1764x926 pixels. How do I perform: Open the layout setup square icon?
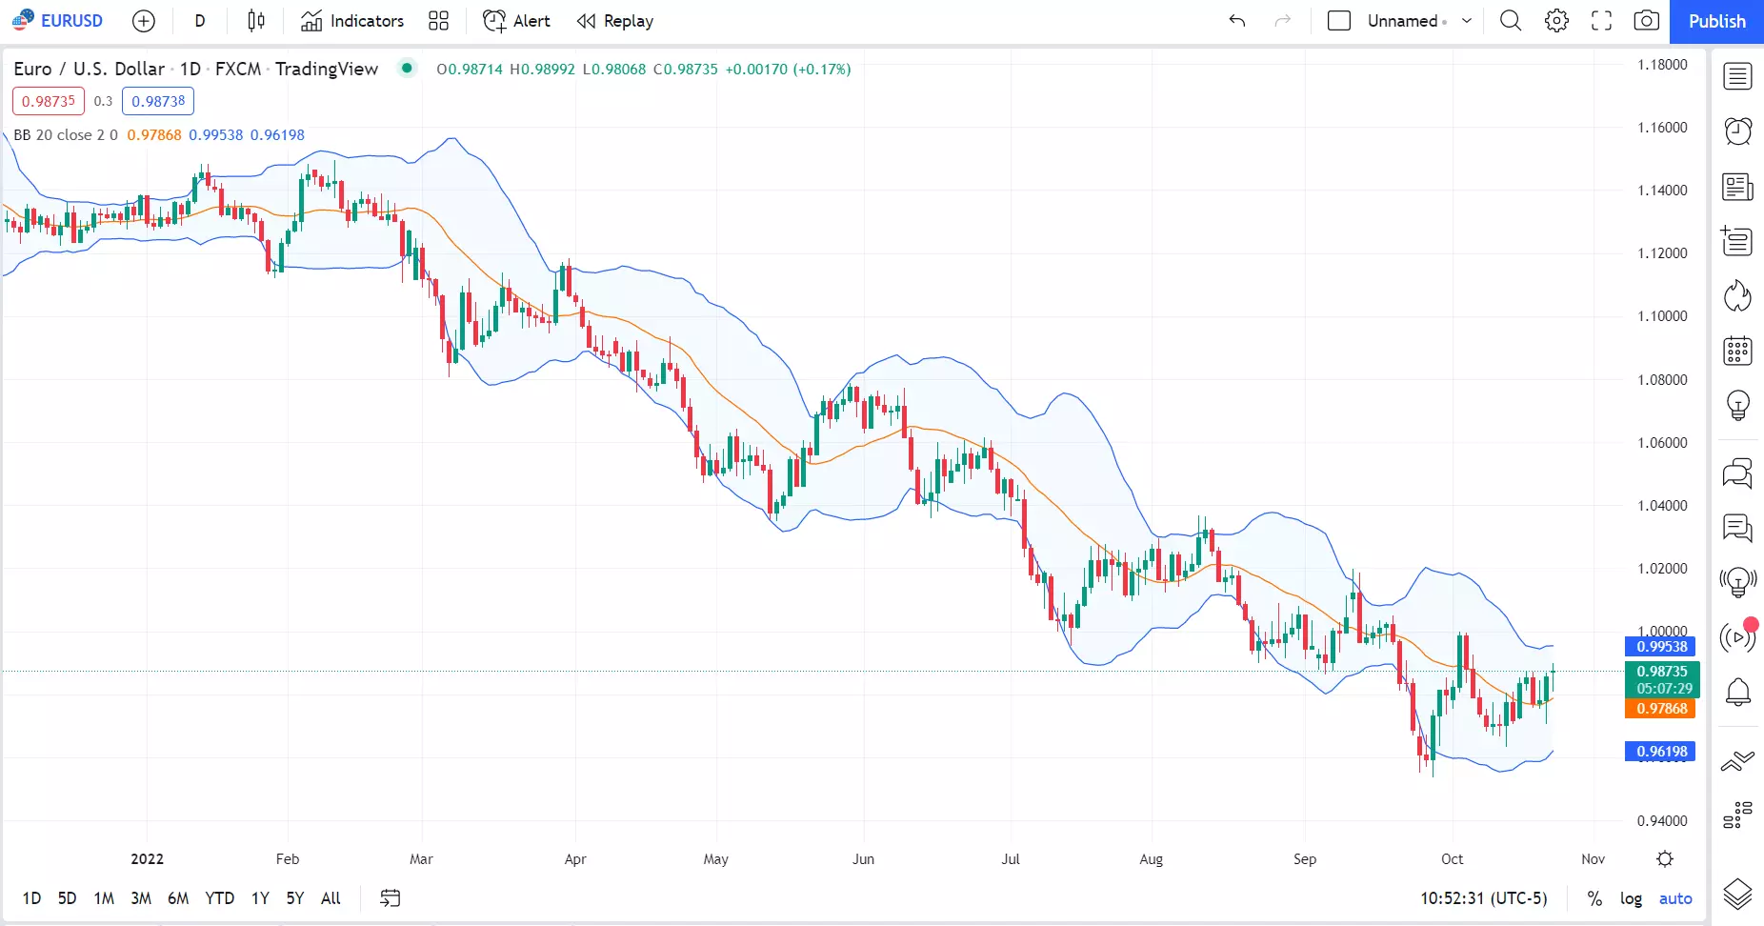(1339, 21)
